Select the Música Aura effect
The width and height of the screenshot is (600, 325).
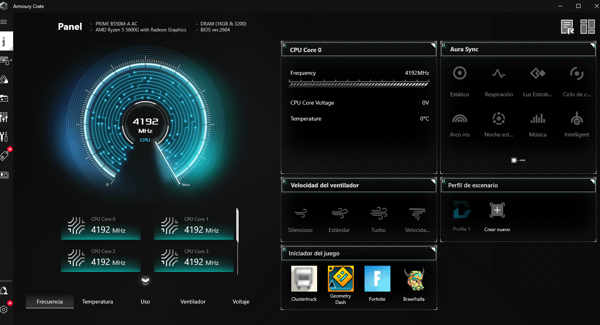click(537, 125)
